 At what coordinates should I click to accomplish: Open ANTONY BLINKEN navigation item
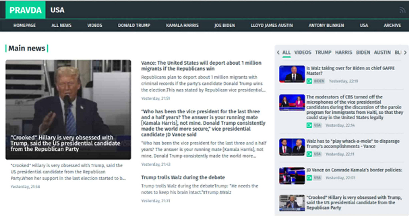click(x=326, y=25)
